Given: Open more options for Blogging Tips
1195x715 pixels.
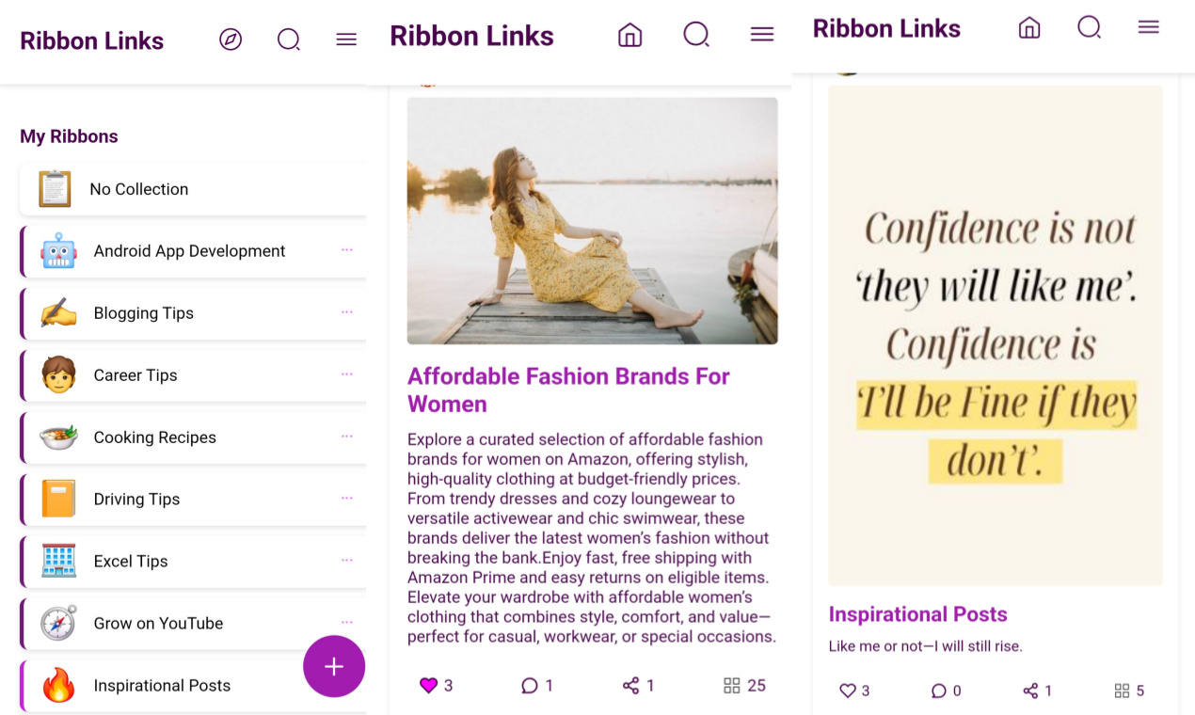Looking at the screenshot, I should pos(347,312).
